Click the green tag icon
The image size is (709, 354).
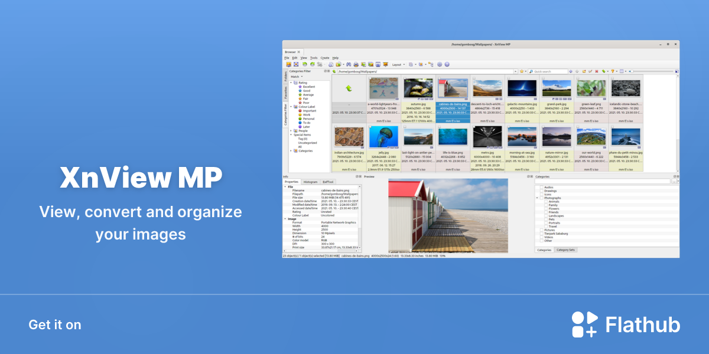tap(603, 71)
